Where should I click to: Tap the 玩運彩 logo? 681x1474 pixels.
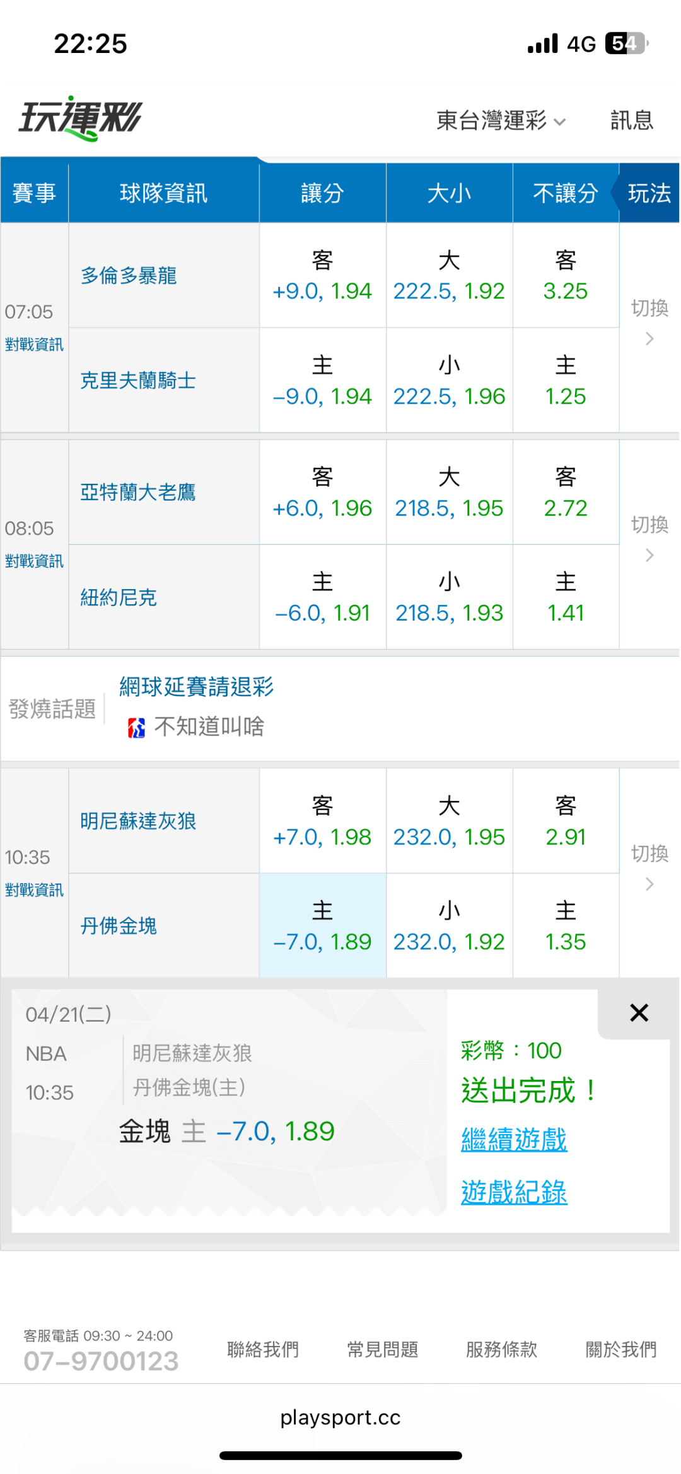tap(80, 118)
